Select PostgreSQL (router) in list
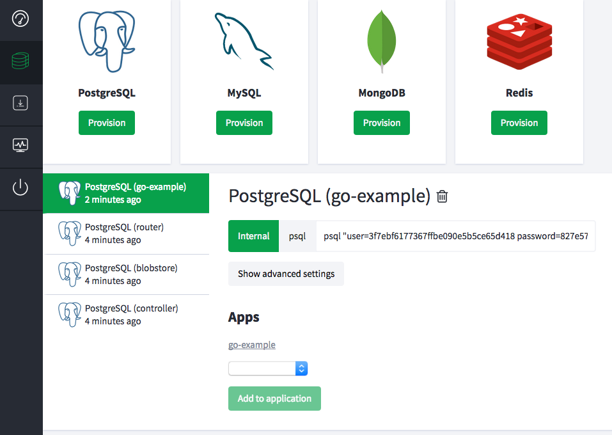612x435 pixels. 126,233
